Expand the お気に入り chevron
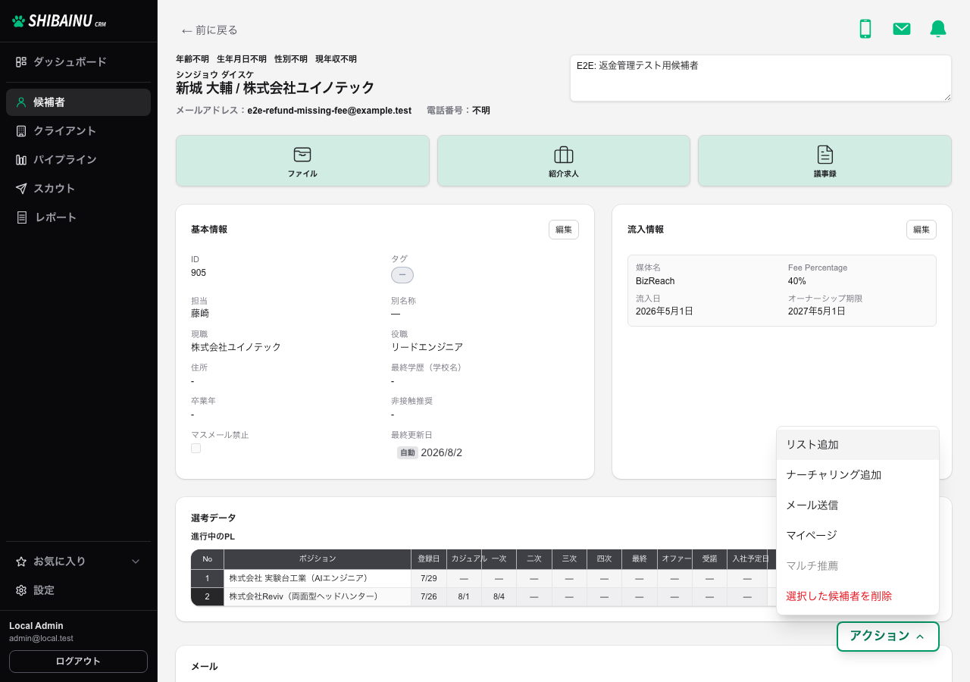The image size is (970, 682). [x=136, y=562]
